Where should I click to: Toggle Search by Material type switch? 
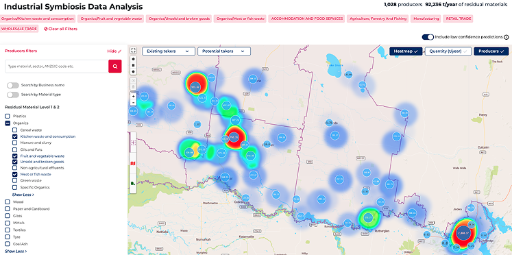13,95
